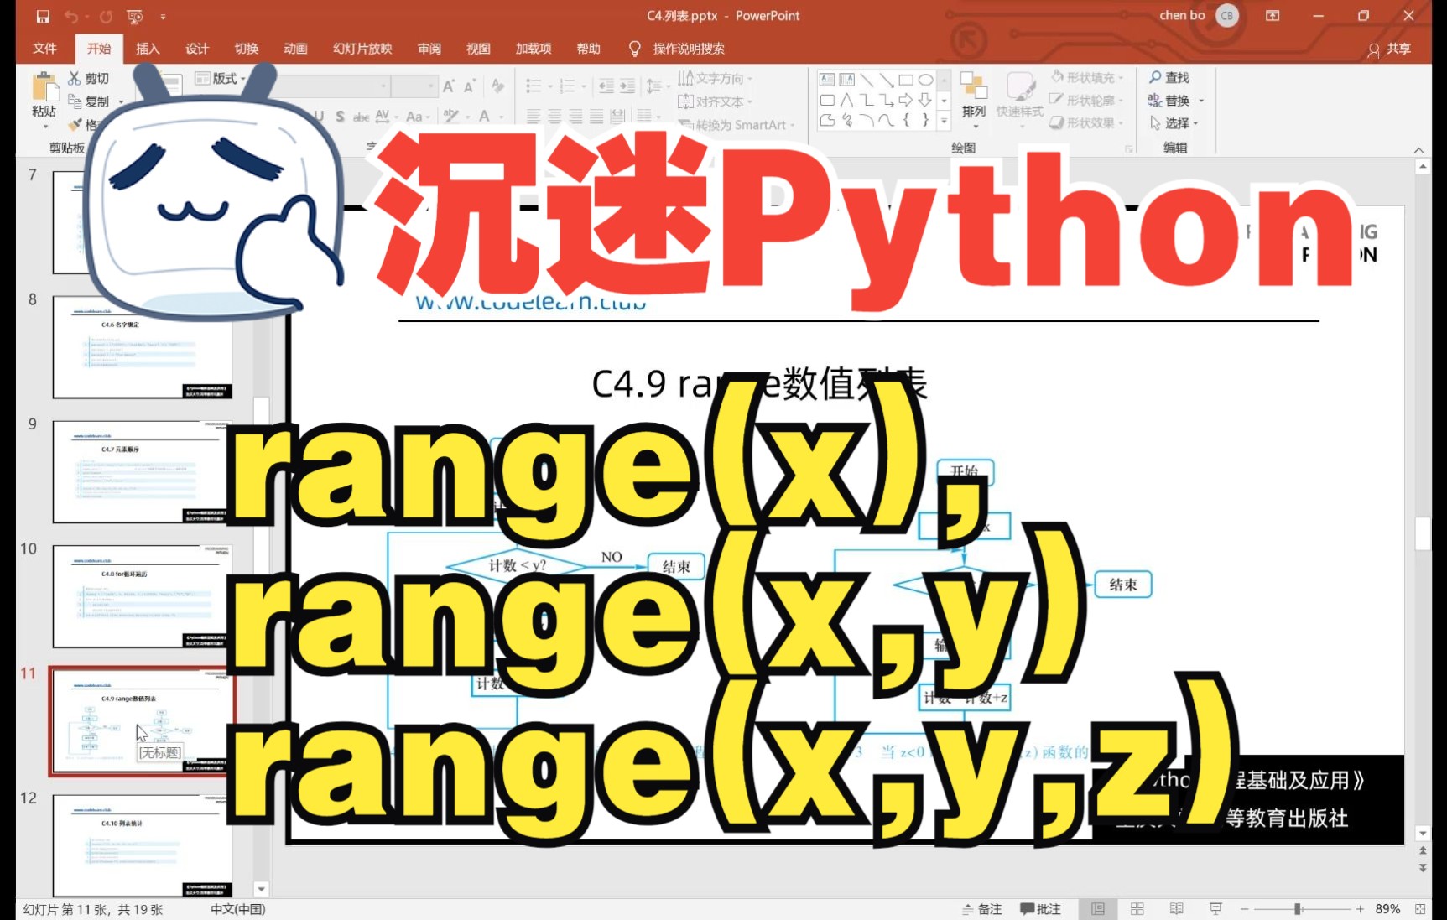Click the Save icon in quick access toolbar
Screen dimensions: 1447x920
43,16
